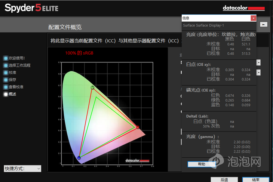The image size is (273, 182).
Task: Click the 磷光点 (CIE xy) heading
Action: coord(201,90)
